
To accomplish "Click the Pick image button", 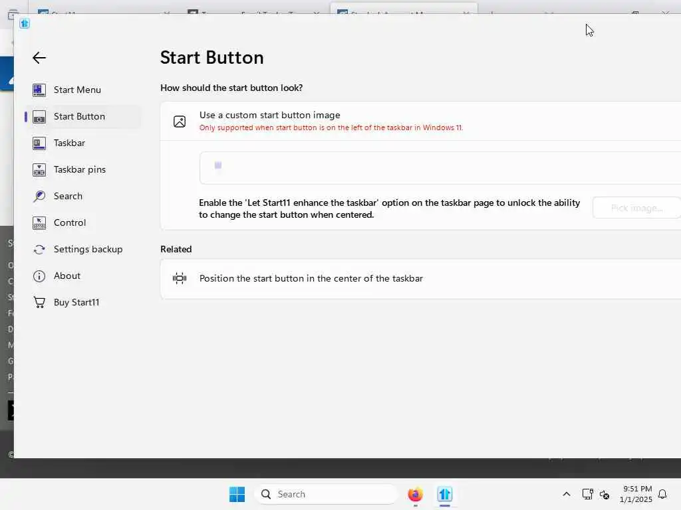I will (636, 208).
